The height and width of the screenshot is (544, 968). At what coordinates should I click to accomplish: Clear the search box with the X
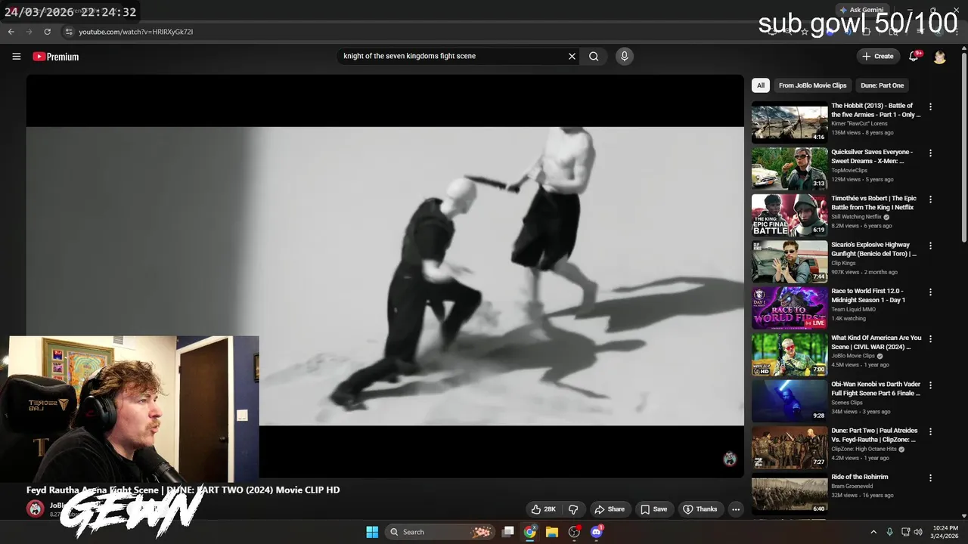point(572,56)
